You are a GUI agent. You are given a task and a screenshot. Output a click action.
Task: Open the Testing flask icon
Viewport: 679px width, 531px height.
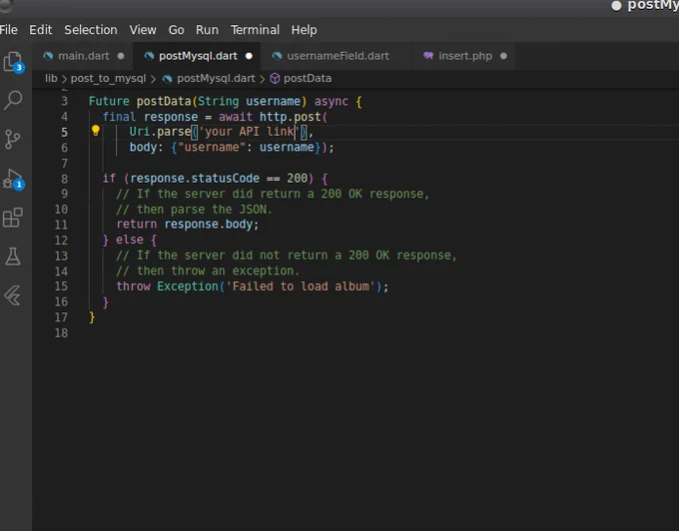tap(13, 257)
